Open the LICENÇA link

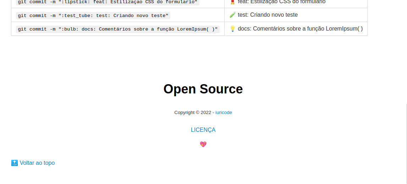tap(203, 130)
